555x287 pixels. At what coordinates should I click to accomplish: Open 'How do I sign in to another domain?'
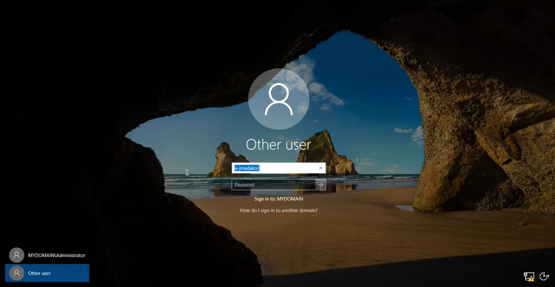point(279,210)
